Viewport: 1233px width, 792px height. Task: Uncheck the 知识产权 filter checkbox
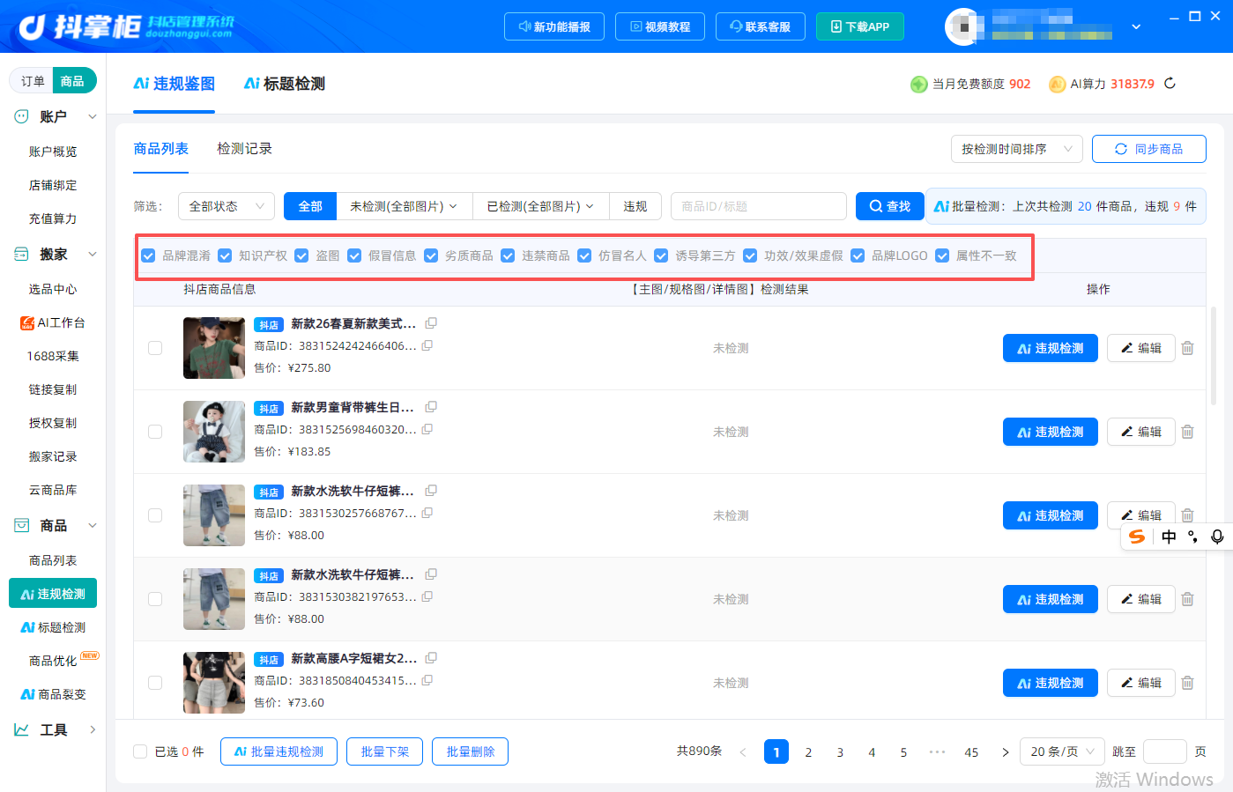[x=225, y=255]
